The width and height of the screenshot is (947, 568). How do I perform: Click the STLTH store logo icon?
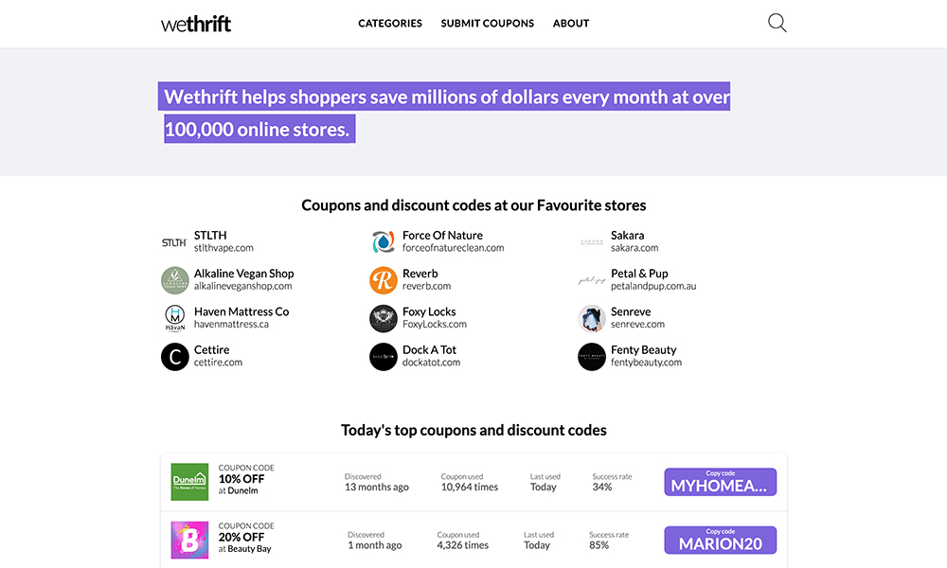[174, 242]
